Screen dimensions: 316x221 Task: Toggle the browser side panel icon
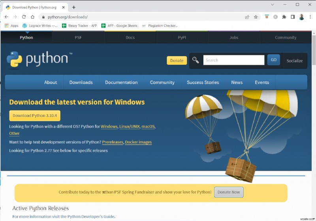click(293, 17)
